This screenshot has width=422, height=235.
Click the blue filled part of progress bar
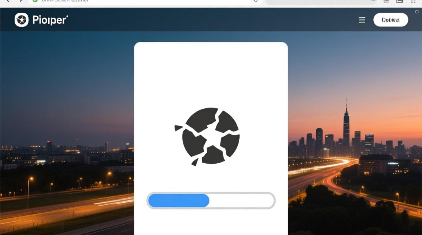(x=178, y=201)
